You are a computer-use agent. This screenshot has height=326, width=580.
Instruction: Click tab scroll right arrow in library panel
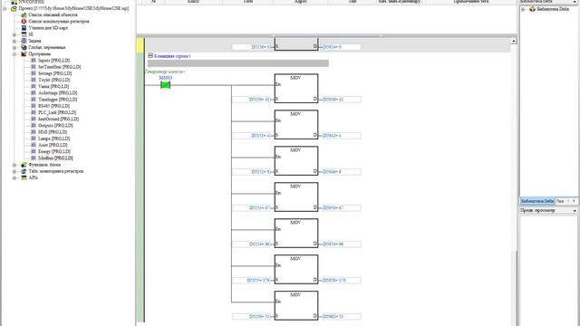[x=574, y=201]
